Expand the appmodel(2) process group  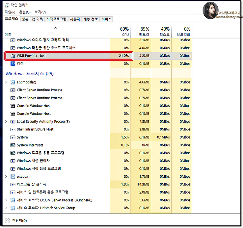pos(6,82)
